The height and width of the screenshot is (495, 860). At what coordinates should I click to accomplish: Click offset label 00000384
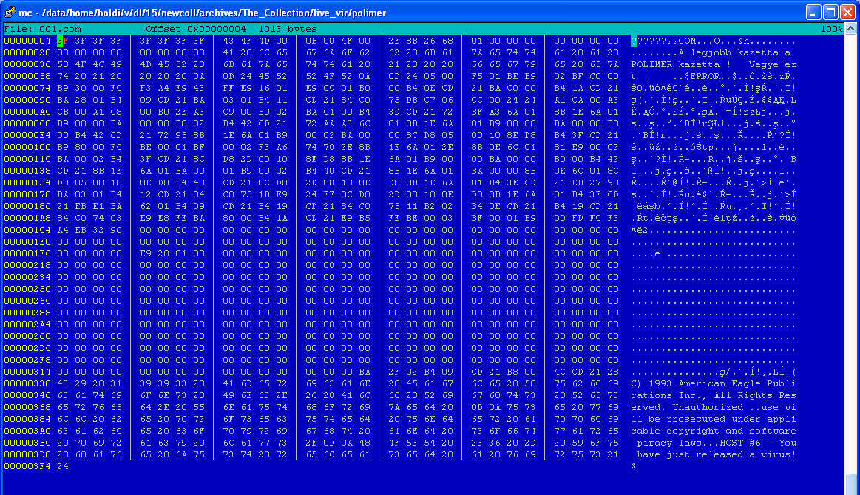click(x=27, y=419)
